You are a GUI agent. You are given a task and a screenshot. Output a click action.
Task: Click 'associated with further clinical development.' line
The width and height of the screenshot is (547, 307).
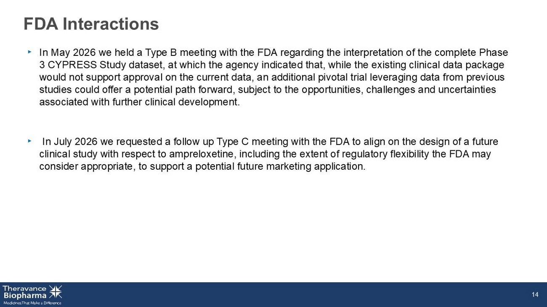click(139, 102)
